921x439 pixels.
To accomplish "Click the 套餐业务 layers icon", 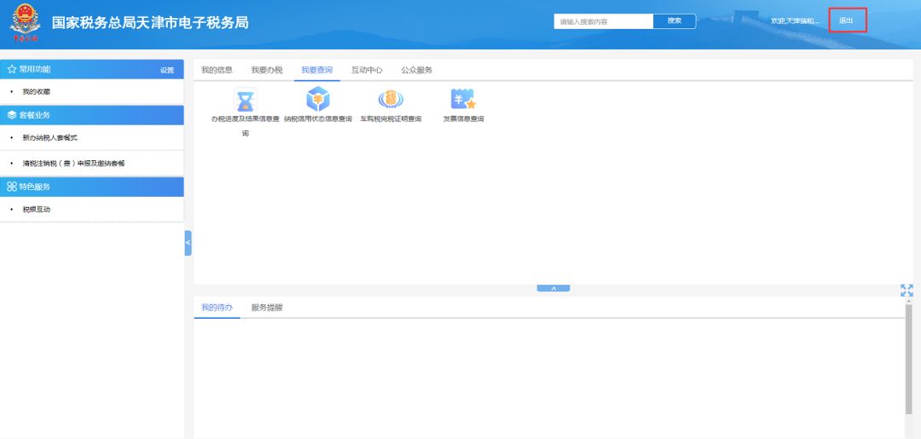I will (x=12, y=115).
